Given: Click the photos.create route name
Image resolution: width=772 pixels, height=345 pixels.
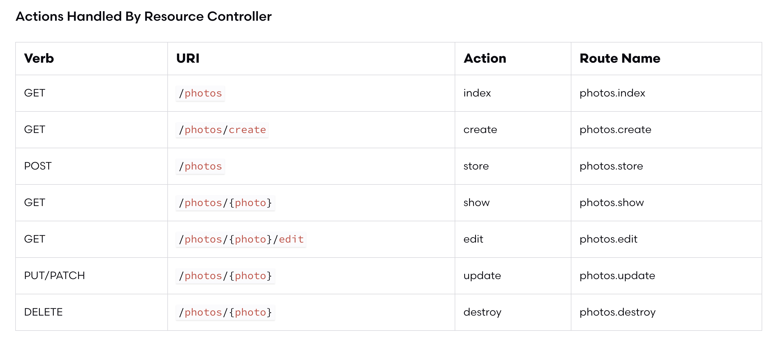Looking at the screenshot, I should (615, 130).
